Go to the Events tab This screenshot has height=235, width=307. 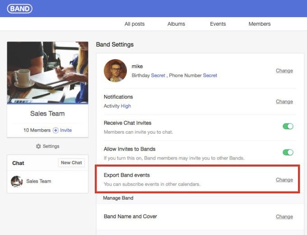coord(218,24)
